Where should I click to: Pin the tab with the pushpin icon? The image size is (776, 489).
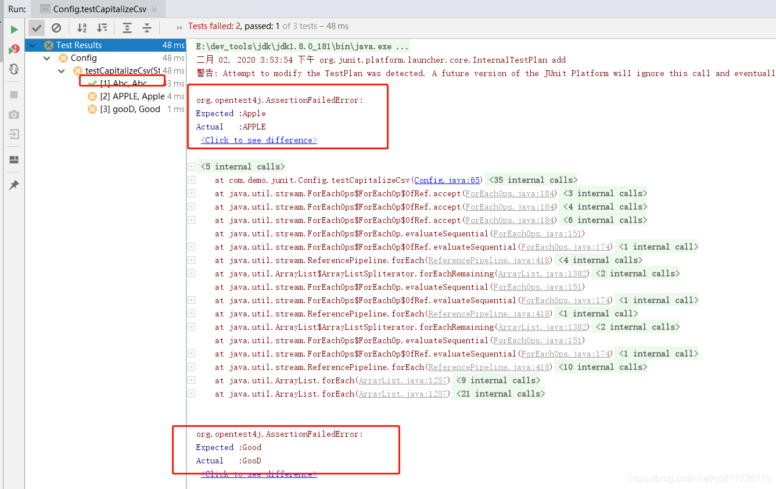click(x=14, y=185)
